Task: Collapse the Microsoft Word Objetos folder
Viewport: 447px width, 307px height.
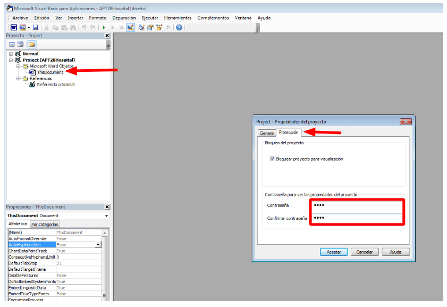Action: [x=18, y=66]
